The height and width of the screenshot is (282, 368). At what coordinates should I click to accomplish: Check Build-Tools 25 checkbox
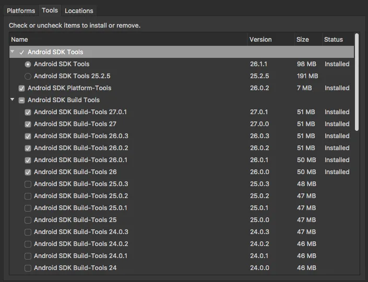pyautogui.click(x=28, y=220)
